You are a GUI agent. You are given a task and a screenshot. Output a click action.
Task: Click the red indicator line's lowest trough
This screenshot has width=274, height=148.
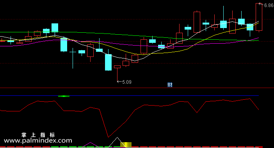(109, 137)
